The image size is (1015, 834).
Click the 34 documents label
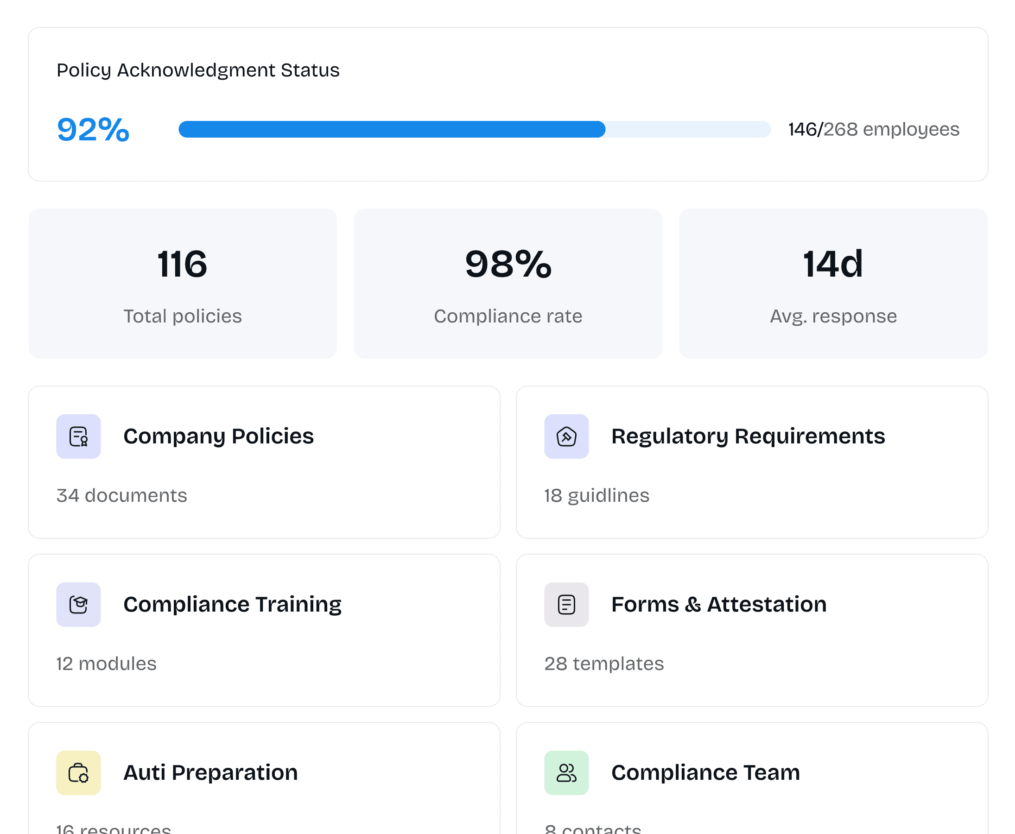tap(121, 495)
